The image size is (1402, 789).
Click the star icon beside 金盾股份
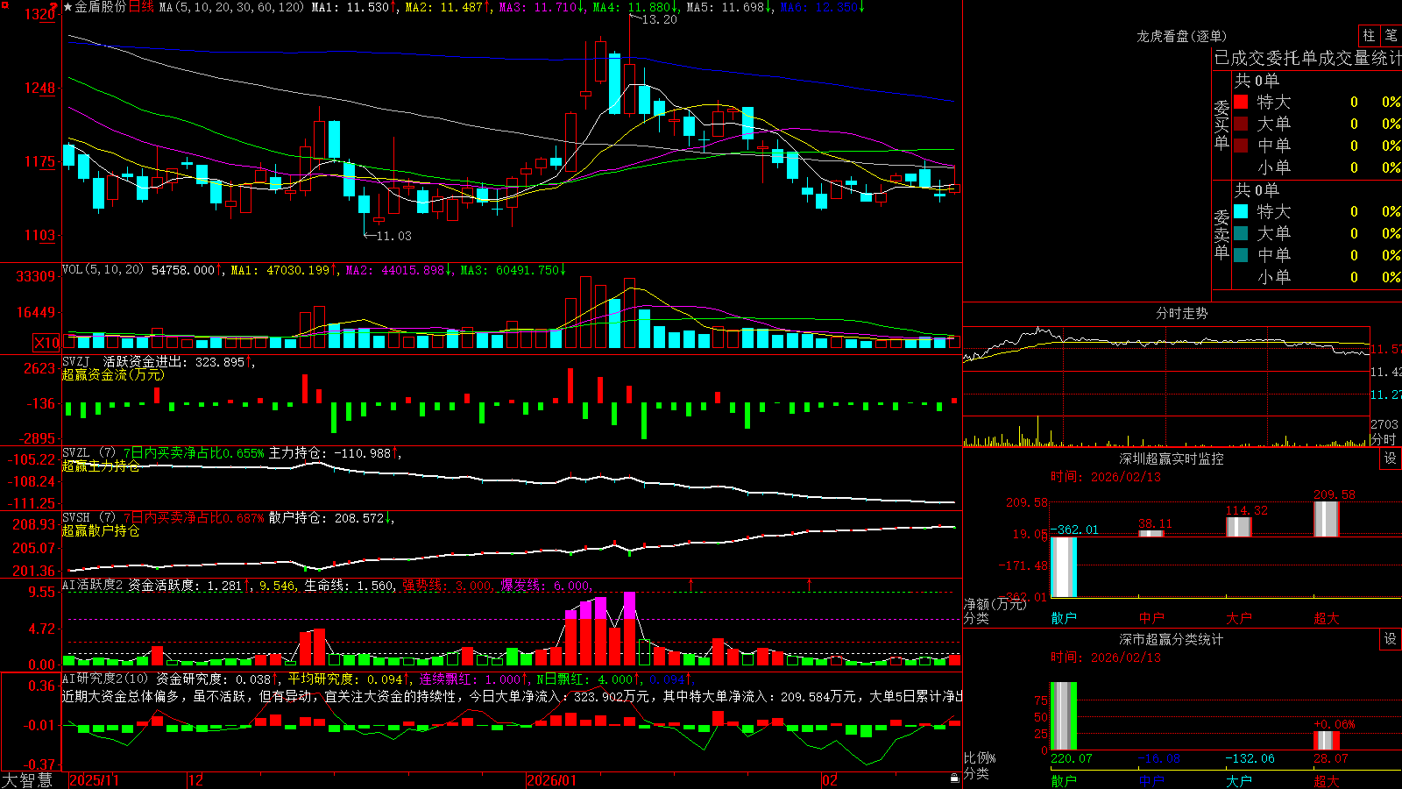click(x=68, y=7)
